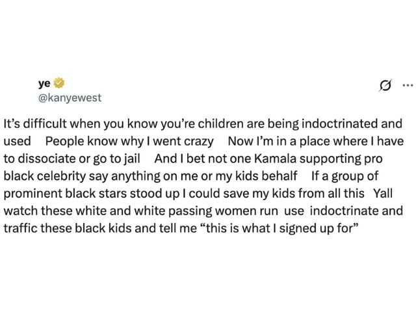Open the Grok slashed-circle icon

(385, 85)
